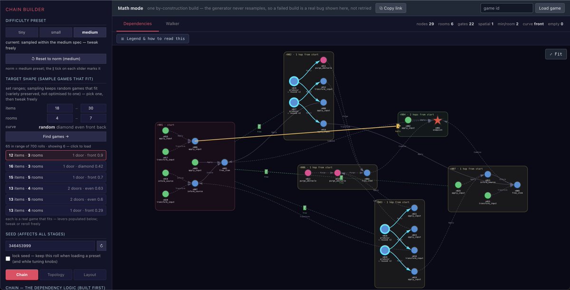
Task: Click the green n018 apply_input node
Action: click(165, 130)
